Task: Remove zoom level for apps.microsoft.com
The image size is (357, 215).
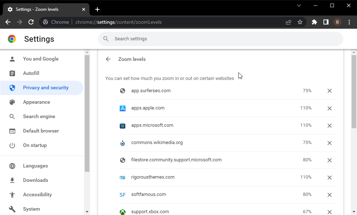Action: tap(330, 125)
